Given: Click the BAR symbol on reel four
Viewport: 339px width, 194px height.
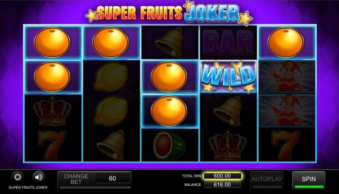Looking at the screenshot, I should click(229, 43).
